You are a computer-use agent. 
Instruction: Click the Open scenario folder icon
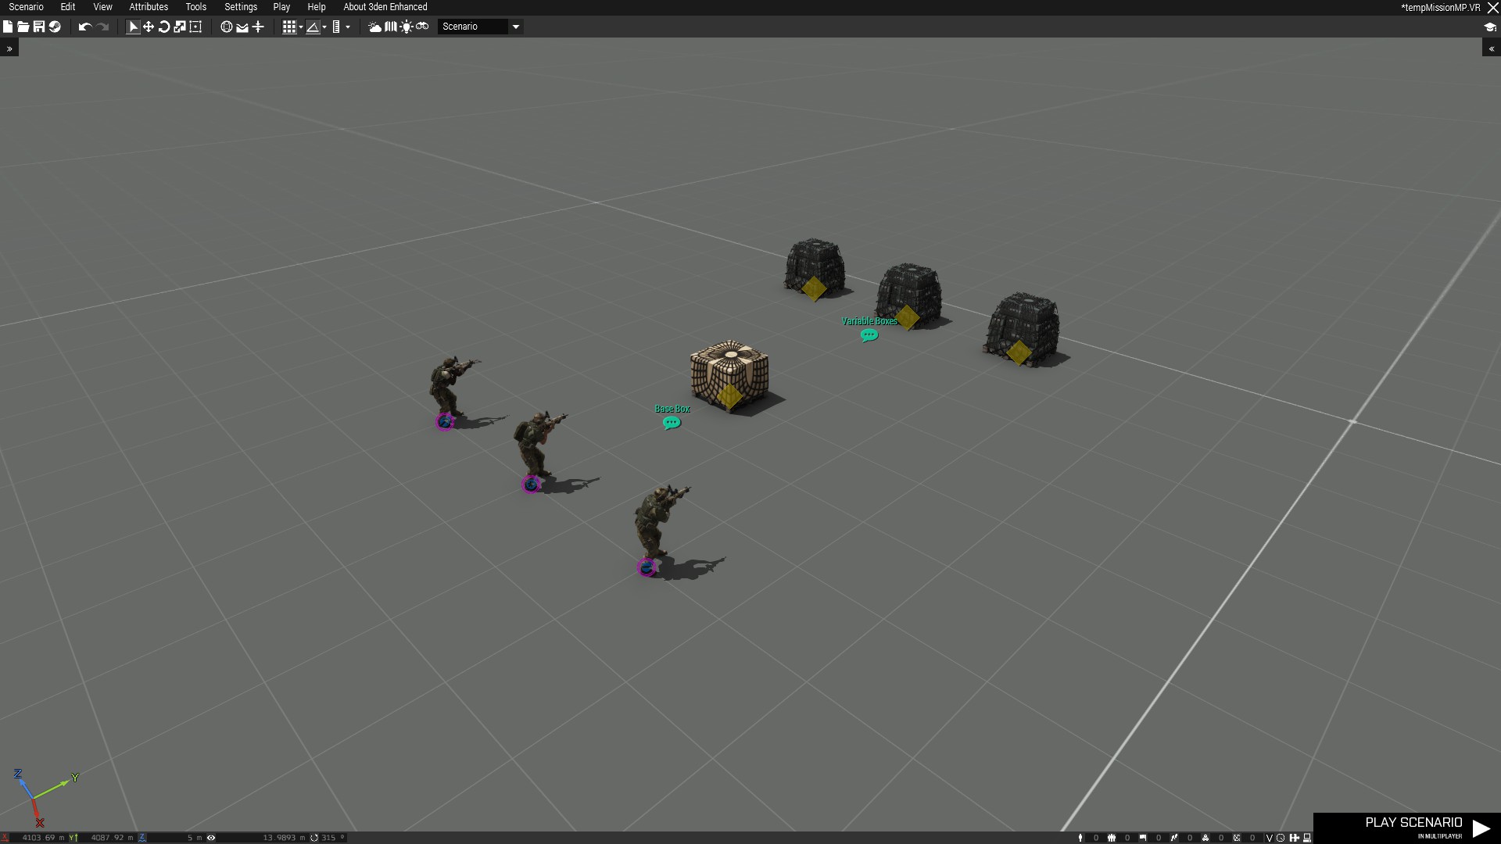pyautogui.click(x=23, y=27)
